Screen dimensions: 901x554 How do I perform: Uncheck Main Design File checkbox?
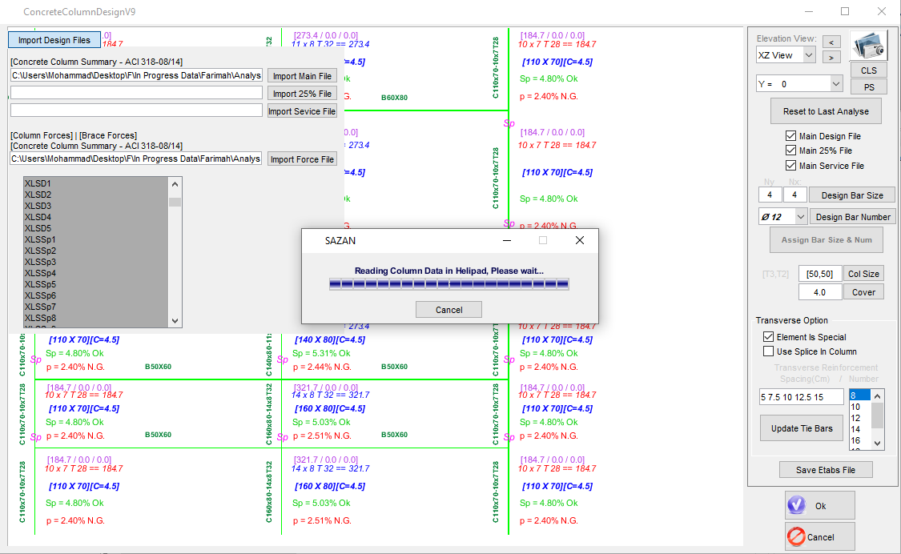click(x=791, y=136)
